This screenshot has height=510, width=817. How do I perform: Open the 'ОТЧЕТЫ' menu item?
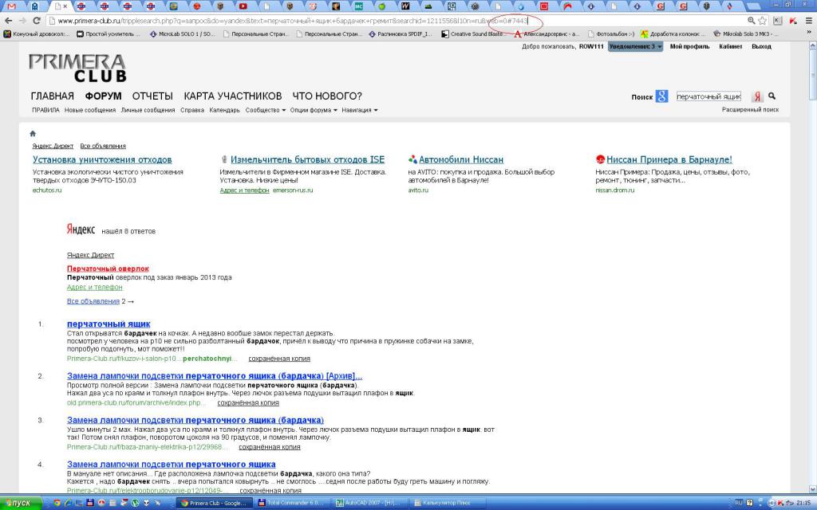pos(152,96)
